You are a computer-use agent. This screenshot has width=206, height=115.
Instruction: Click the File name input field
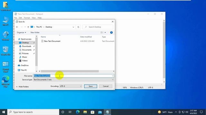[x=72, y=76]
